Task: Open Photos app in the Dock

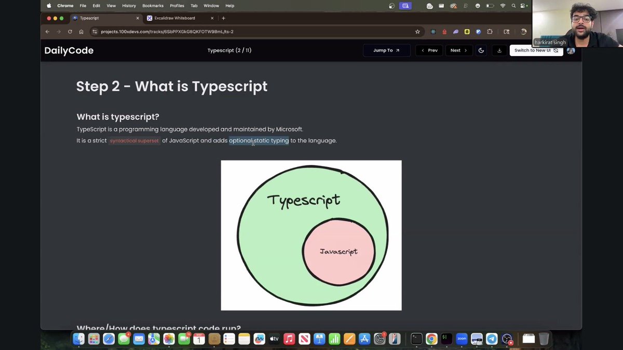Action: tap(169, 339)
